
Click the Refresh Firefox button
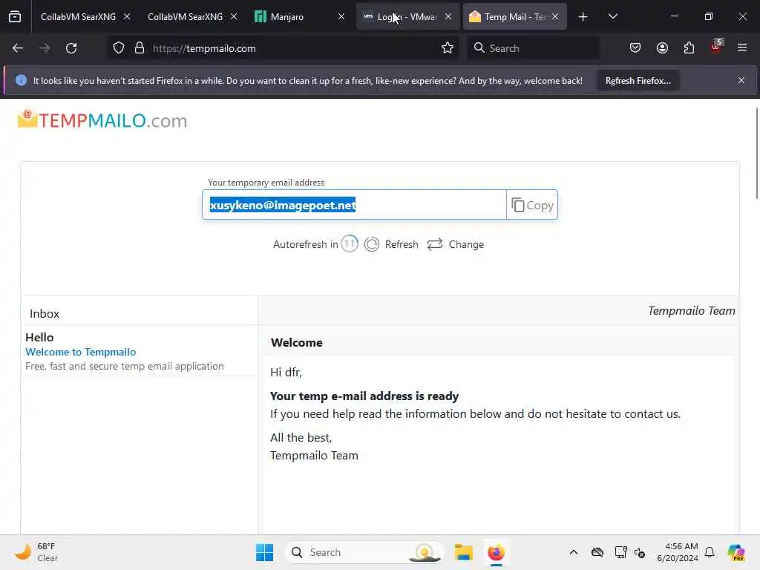coord(638,81)
